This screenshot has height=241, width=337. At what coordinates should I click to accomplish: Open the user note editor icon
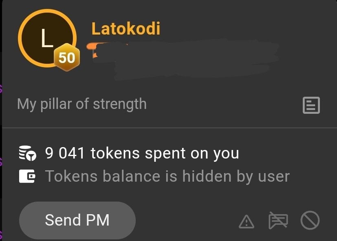tap(311, 105)
